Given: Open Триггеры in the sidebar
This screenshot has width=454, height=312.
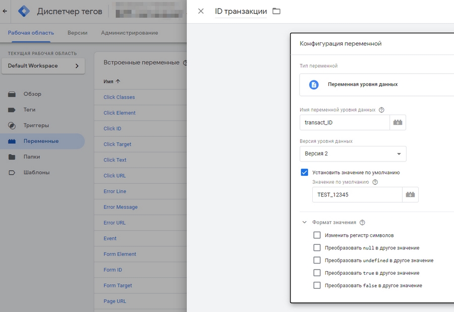Looking at the screenshot, I should [36, 125].
